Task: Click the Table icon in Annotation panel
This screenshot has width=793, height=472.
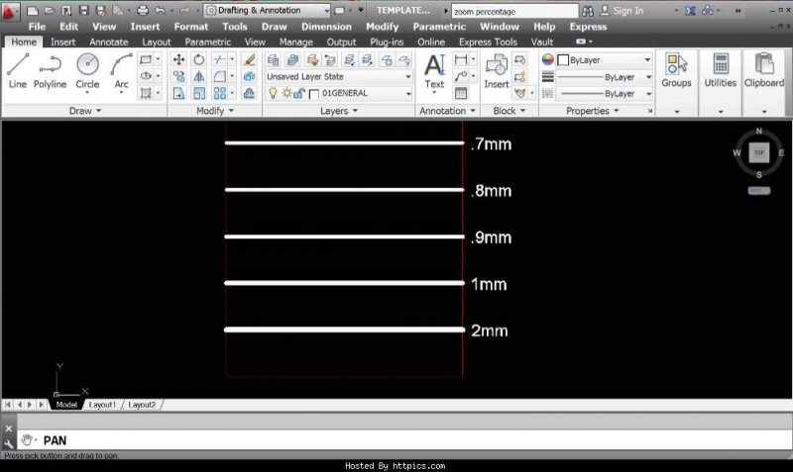Action: tap(461, 93)
